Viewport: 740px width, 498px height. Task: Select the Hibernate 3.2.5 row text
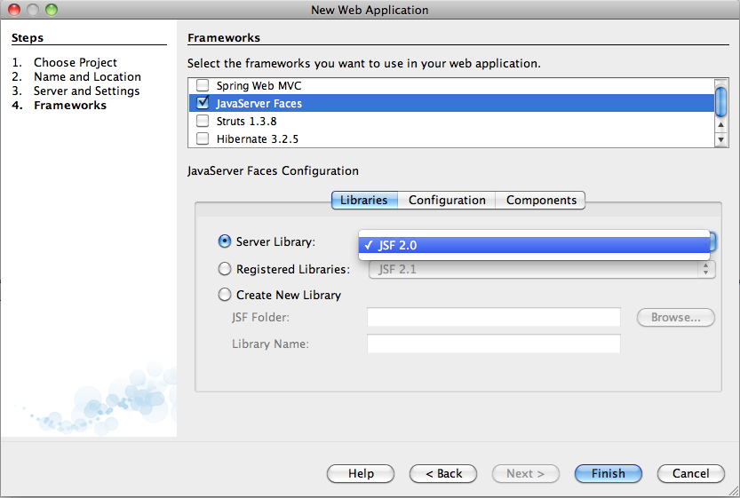[x=258, y=139]
